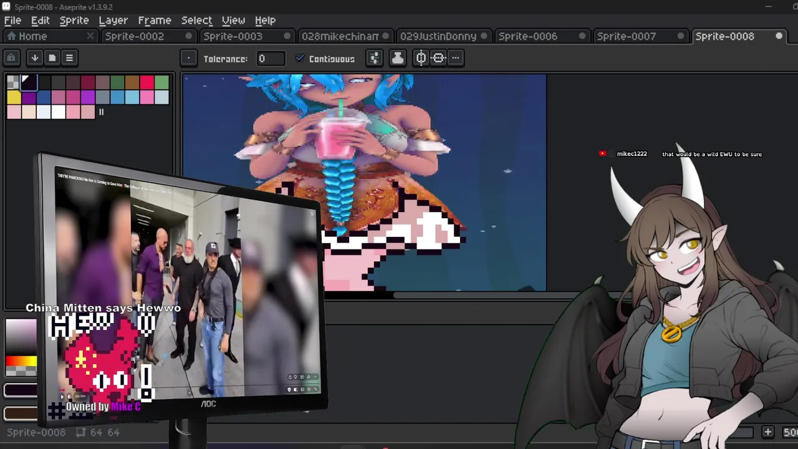Click the Sprite-0008 status bar name

[x=36, y=432]
